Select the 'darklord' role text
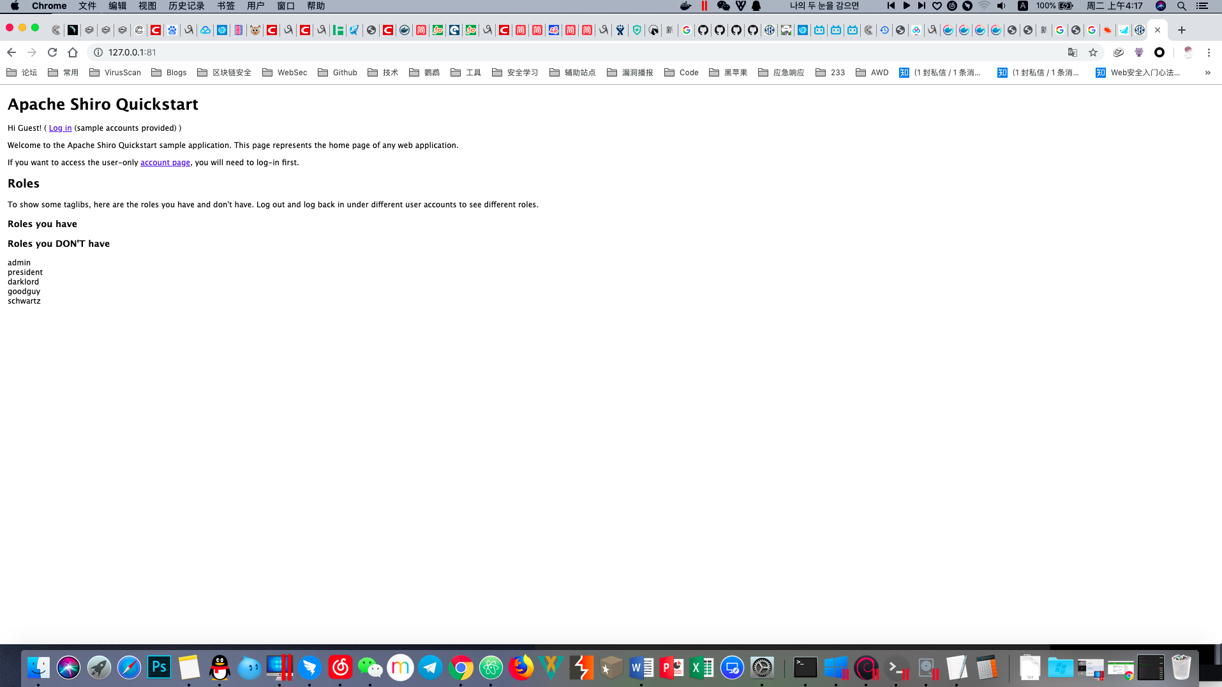The height and width of the screenshot is (687, 1222). [24, 282]
